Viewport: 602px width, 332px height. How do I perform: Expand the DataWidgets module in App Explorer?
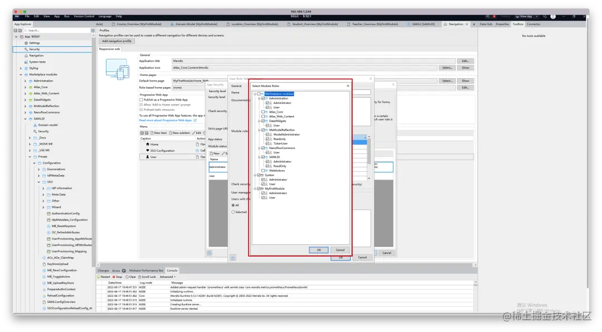[x=25, y=100]
